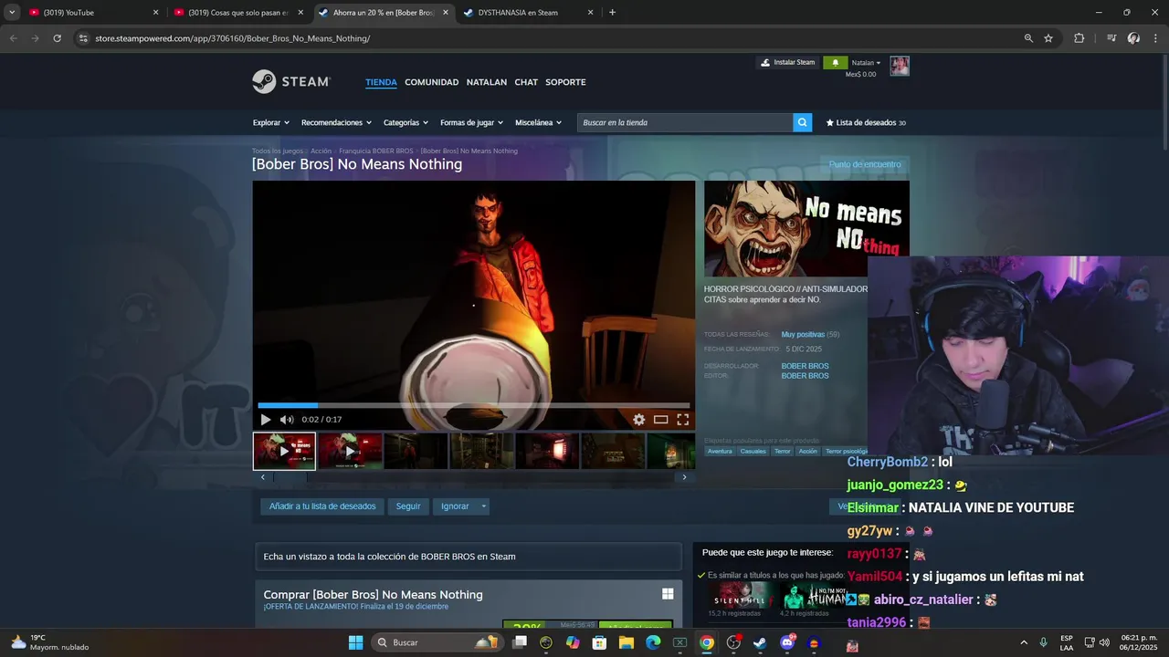Click the Aventura tag
Screen dimensions: 1169x657
pos(720,451)
